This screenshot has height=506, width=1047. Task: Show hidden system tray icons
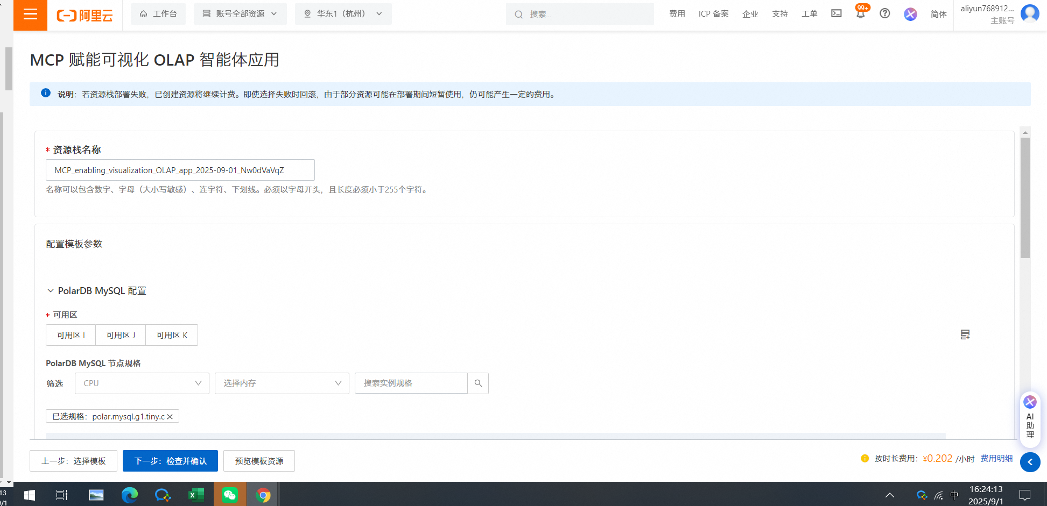tap(890, 495)
